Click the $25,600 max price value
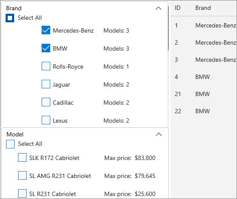This screenshot has width=237, height=199. [145, 194]
